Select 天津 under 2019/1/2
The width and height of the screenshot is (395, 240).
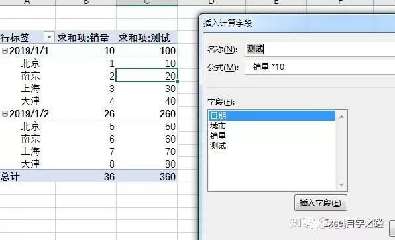pyautogui.click(x=30, y=164)
